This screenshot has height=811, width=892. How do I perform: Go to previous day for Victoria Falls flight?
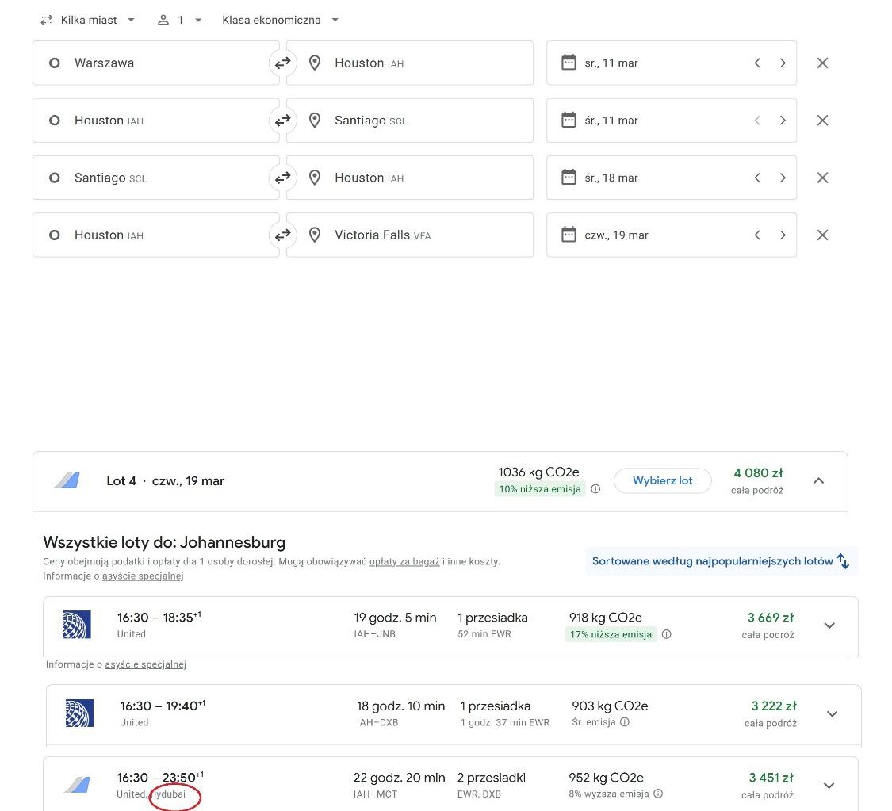click(757, 235)
